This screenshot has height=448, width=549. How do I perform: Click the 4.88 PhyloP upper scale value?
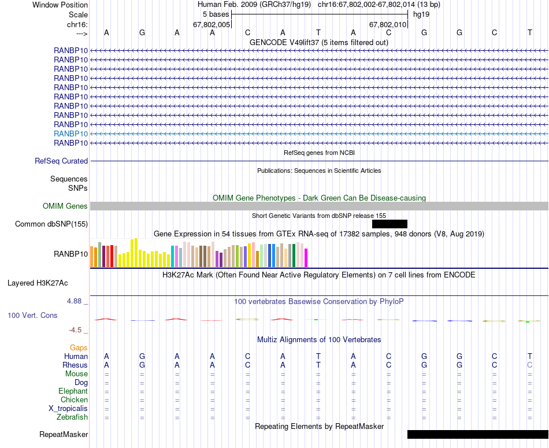click(x=74, y=301)
